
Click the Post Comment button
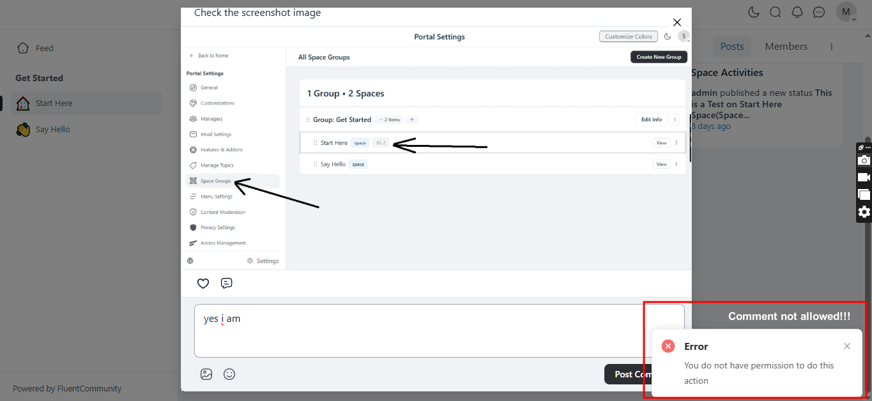(627, 374)
